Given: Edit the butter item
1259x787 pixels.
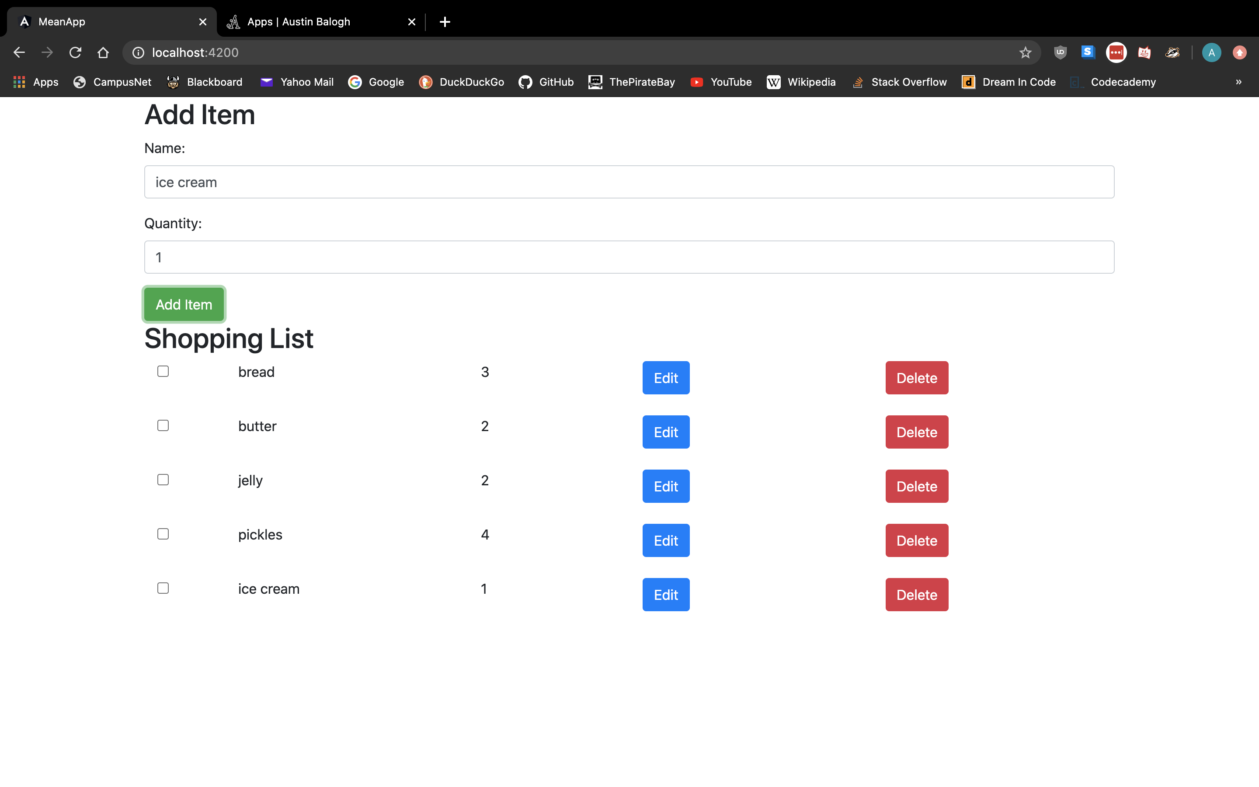Looking at the screenshot, I should (x=665, y=432).
